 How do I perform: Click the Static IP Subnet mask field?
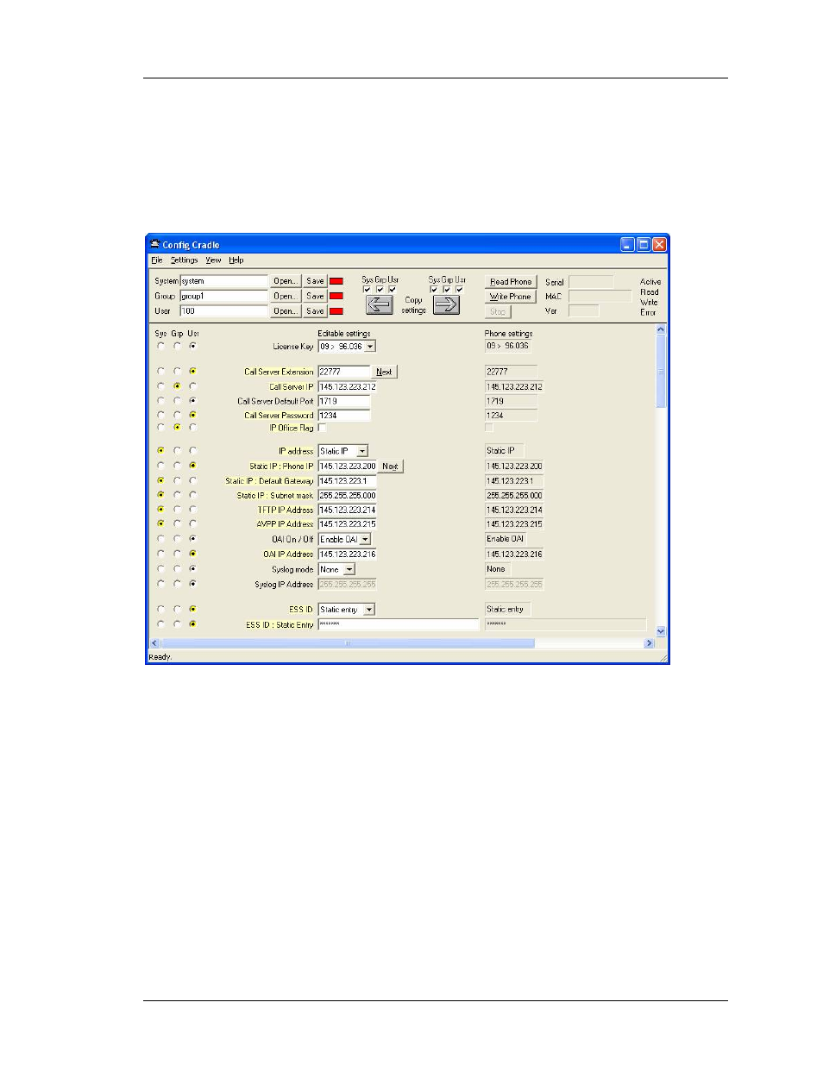point(348,496)
